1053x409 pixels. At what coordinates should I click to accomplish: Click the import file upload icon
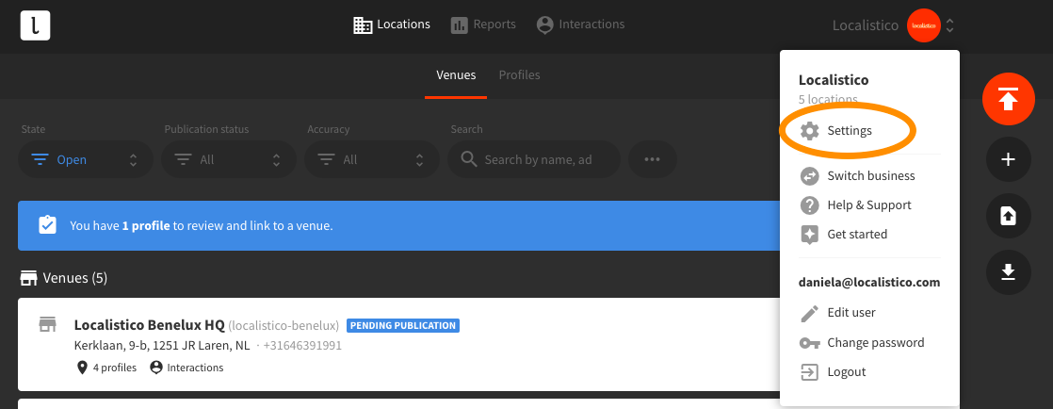pyautogui.click(x=1008, y=216)
